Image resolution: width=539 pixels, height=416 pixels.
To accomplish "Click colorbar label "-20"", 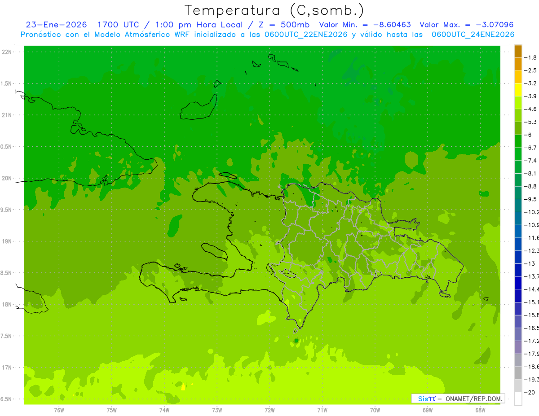I will 530,392.
